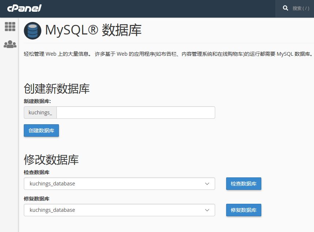Click the MySQL® 数据库 page title
The image size is (314, 232).
93,30
